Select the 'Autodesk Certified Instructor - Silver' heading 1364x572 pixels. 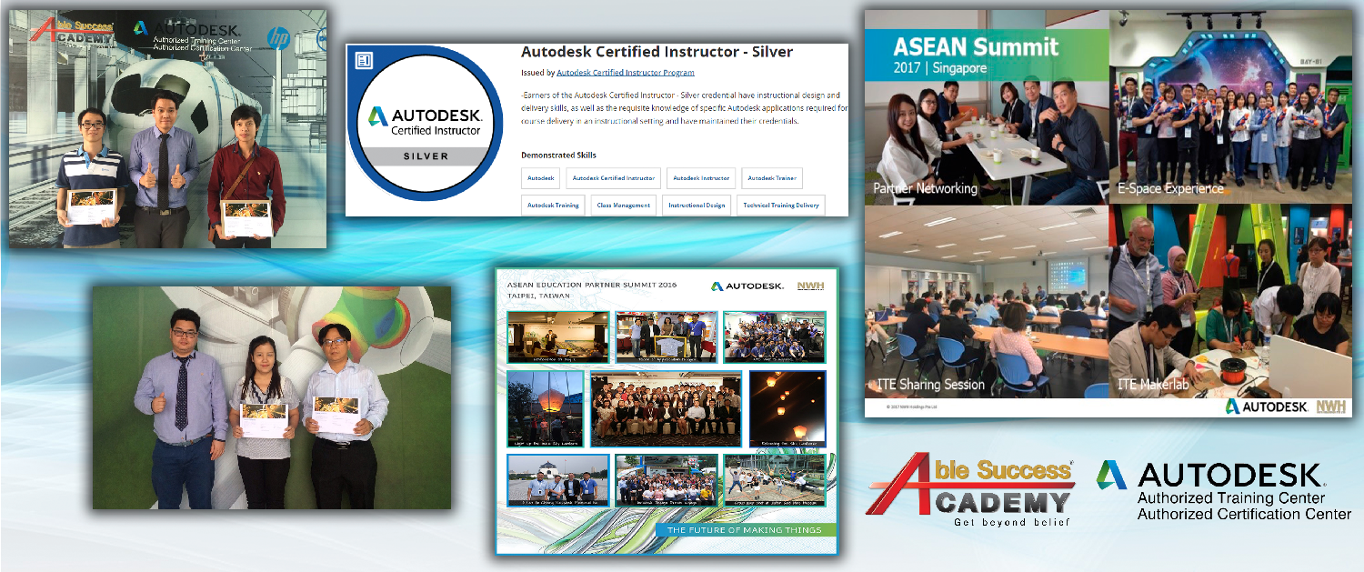tap(657, 52)
